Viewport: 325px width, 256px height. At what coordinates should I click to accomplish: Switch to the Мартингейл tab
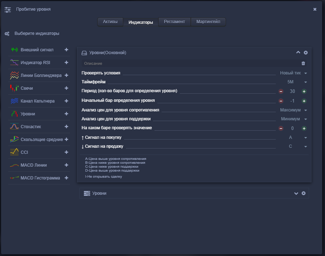pyautogui.click(x=208, y=22)
